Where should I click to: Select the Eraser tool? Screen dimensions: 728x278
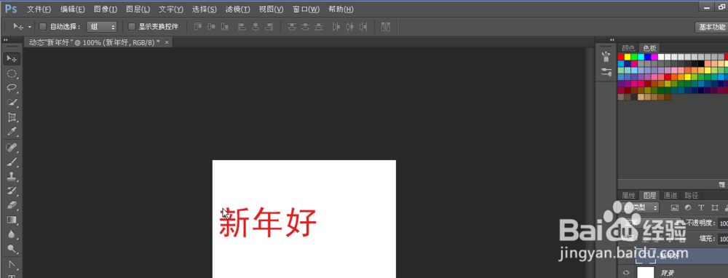[12, 205]
